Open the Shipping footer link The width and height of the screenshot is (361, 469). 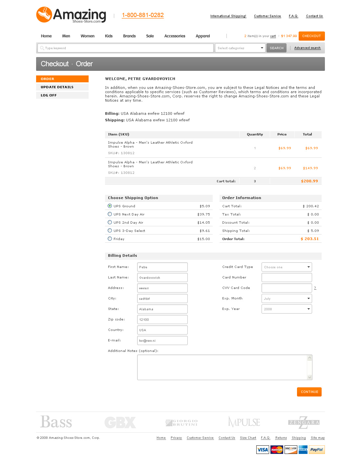point(299,438)
